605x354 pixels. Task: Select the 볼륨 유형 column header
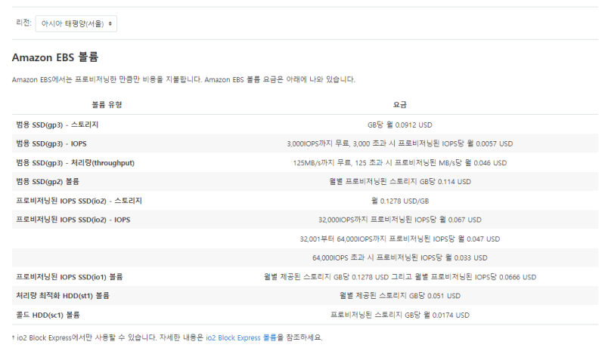pos(107,105)
